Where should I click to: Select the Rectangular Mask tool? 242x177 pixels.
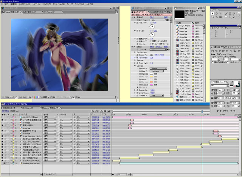226,17
